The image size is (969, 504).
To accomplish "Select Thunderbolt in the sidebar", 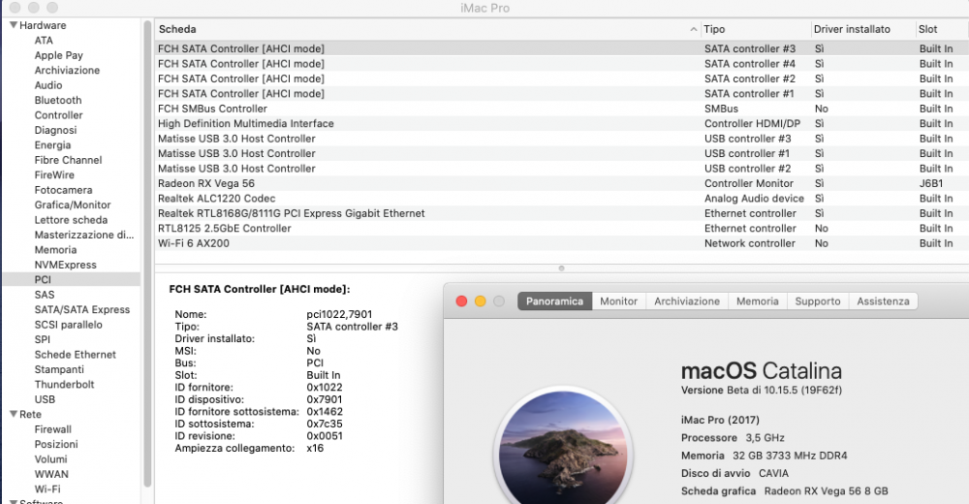I will (64, 385).
